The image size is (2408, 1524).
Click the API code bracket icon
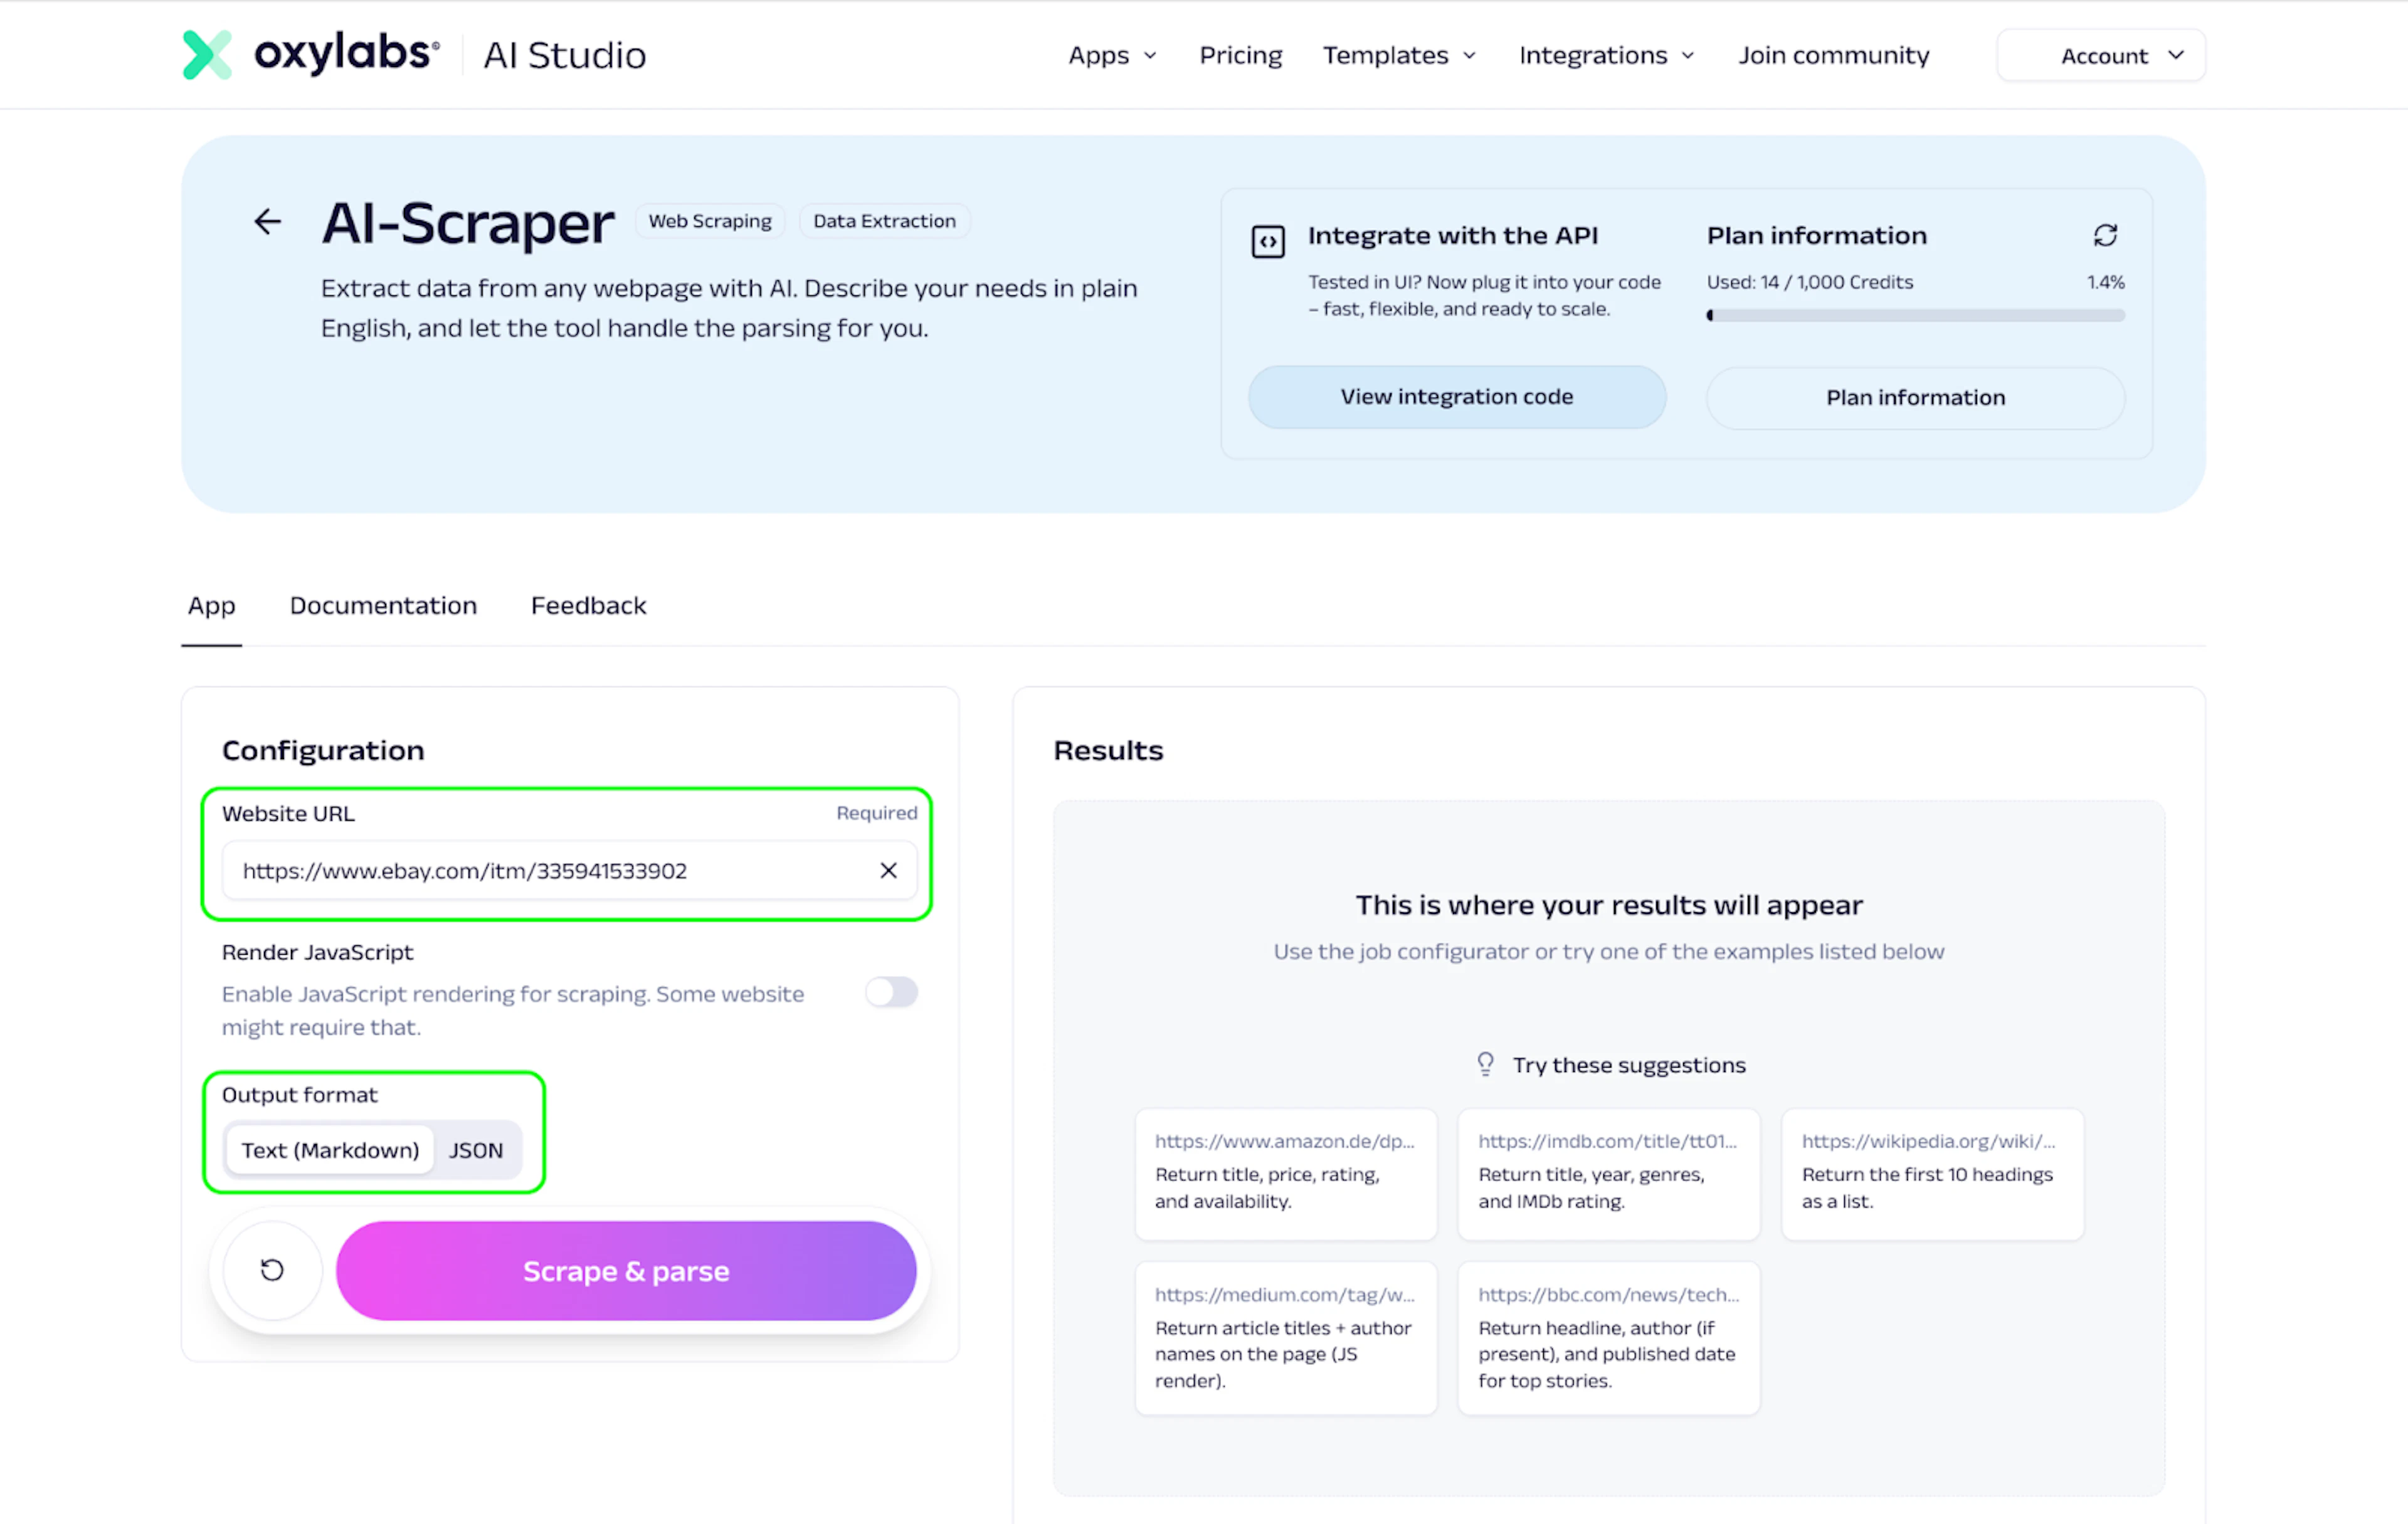click(1268, 241)
